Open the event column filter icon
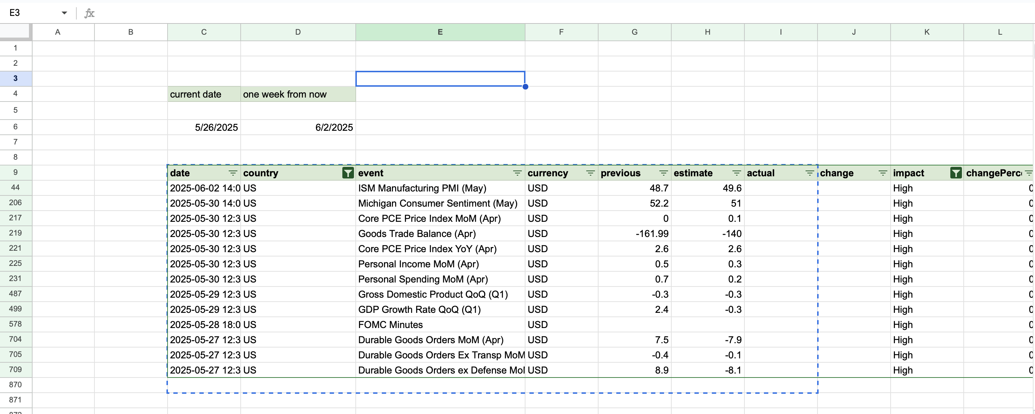This screenshot has width=1035, height=414. 517,173
